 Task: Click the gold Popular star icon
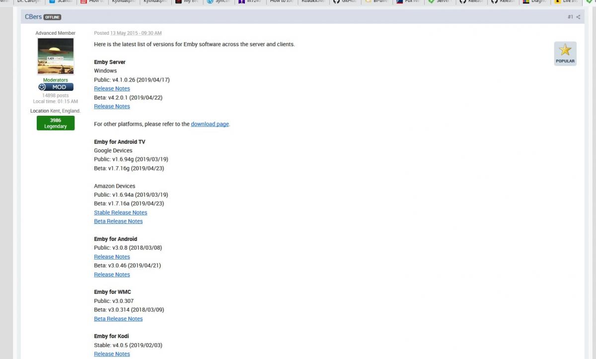565,50
